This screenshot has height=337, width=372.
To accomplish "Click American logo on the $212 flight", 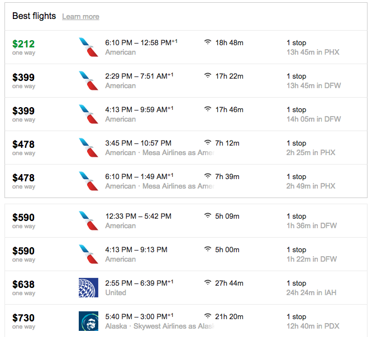I will coord(88,47).
